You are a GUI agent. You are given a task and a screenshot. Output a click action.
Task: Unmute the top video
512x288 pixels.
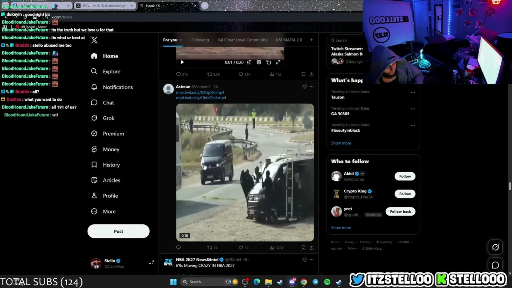click(249, 62)
